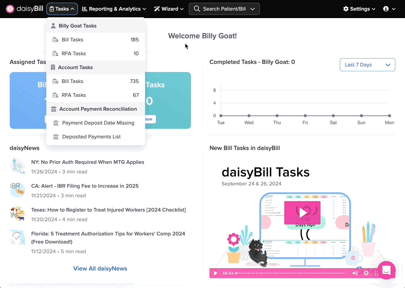Click the NY Statue of Liberty thumbnail
The height and width of the screenshot is (288, 405).
(x=18, y=166)
